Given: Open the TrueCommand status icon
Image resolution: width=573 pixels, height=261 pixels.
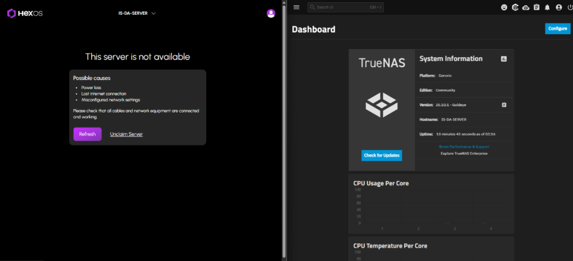Looking at the screenshot, I should [515, 7].
